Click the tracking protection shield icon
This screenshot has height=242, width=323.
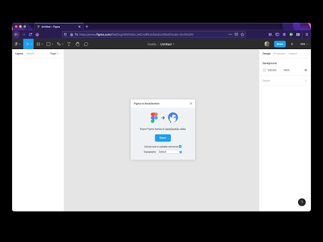click(x=65, y=34)
